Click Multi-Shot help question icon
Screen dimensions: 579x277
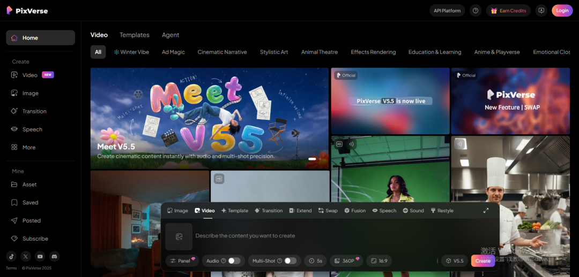[x=279, y=261]
